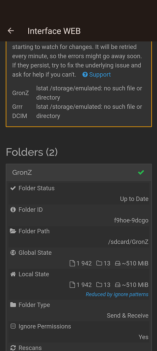157x351 pixels.
Task: Click the Folder ID info icon
Action: click(x=13, y=210)
